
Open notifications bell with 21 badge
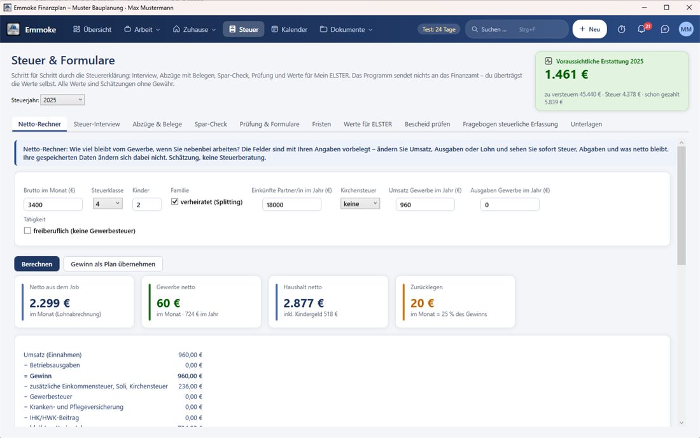(641, 29)
